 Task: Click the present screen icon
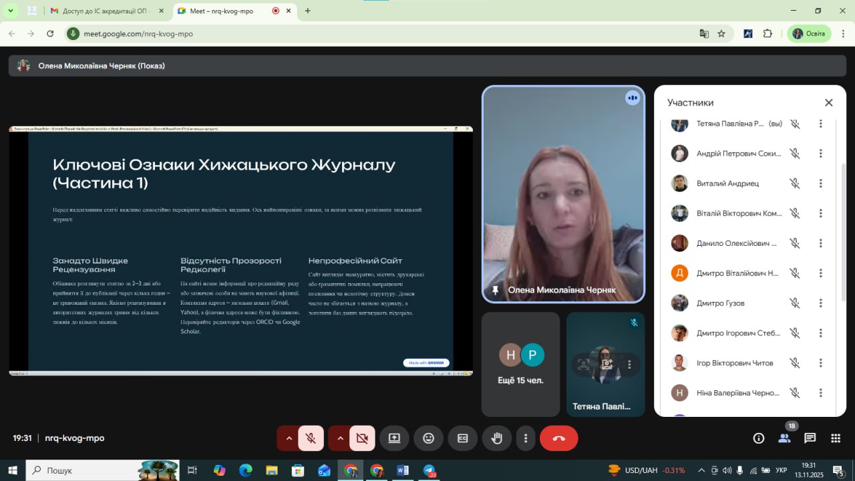coord(394,438)
